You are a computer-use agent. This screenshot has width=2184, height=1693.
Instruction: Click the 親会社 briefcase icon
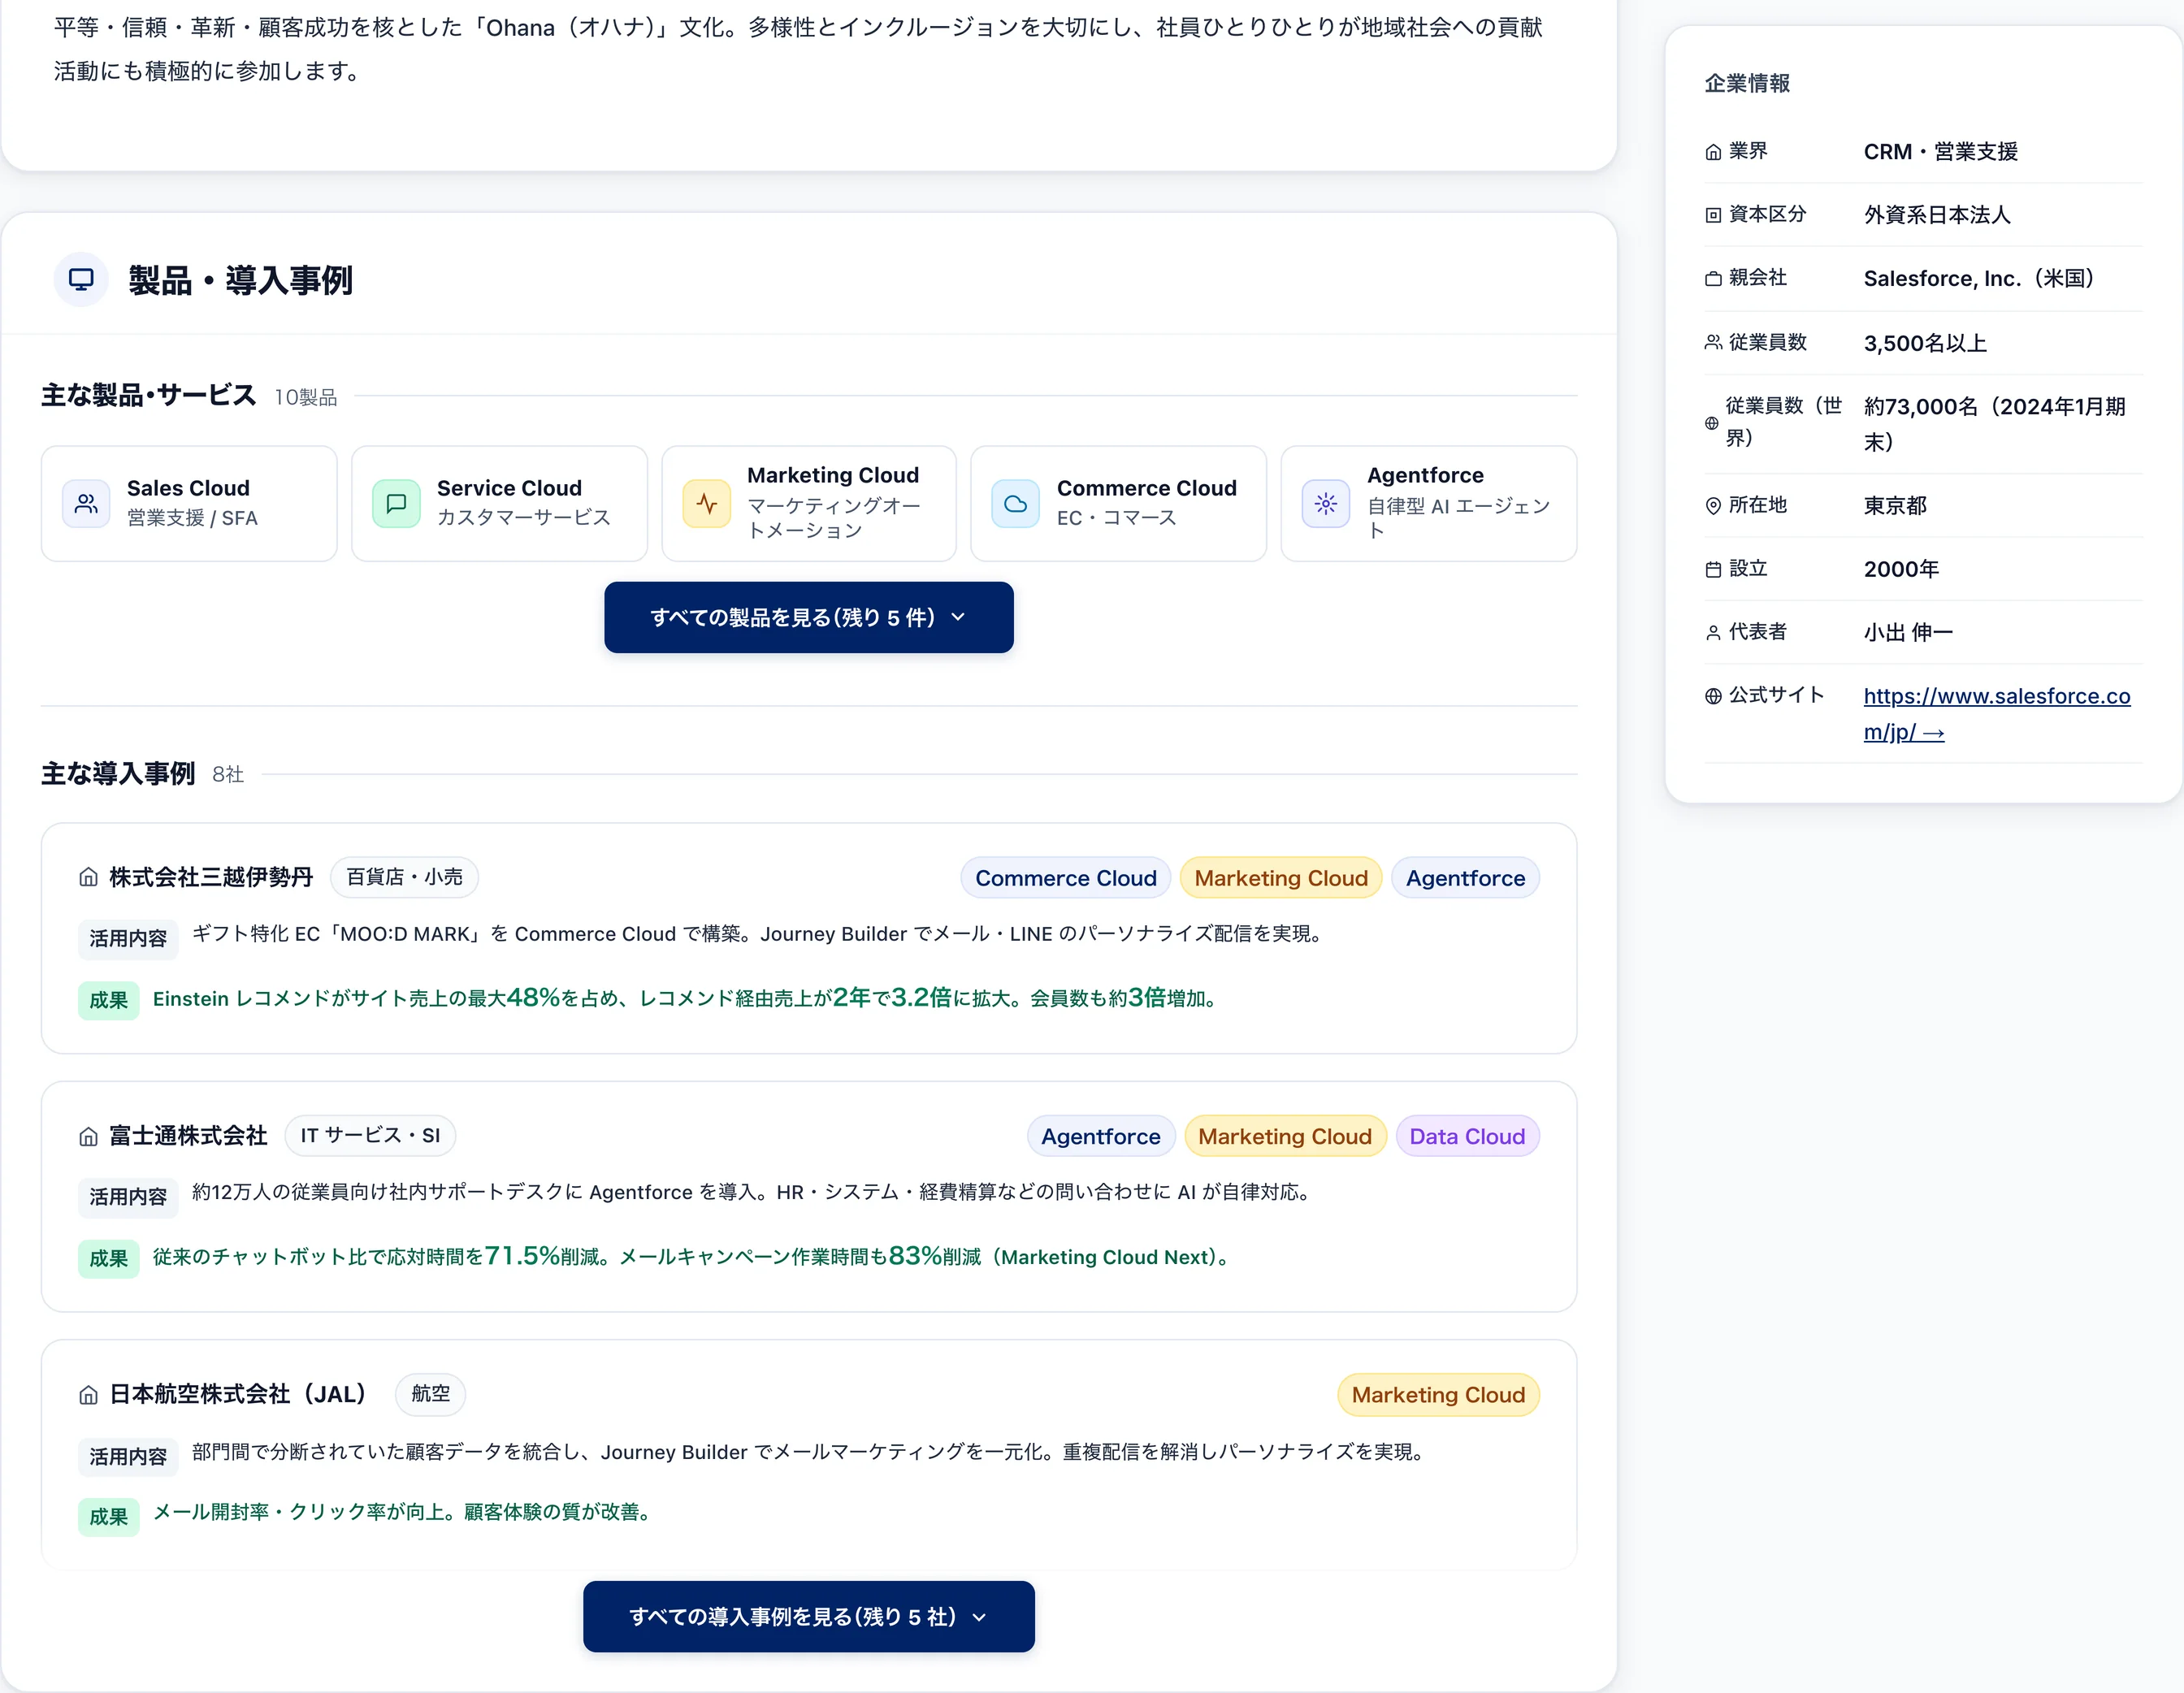tap(1713, 279)
